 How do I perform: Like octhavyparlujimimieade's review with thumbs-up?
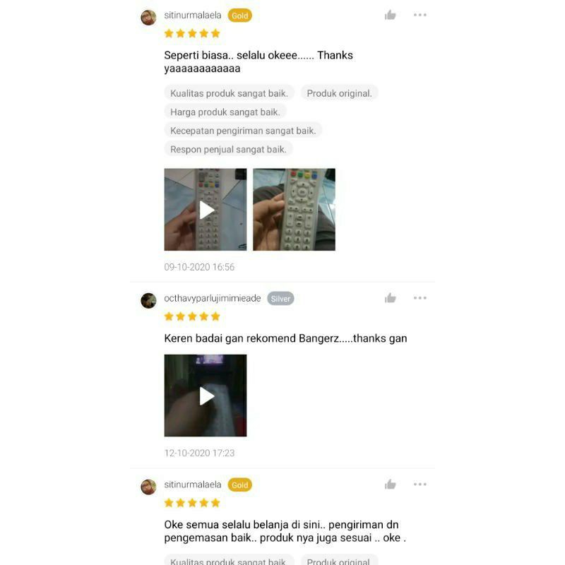coord(390,298)
